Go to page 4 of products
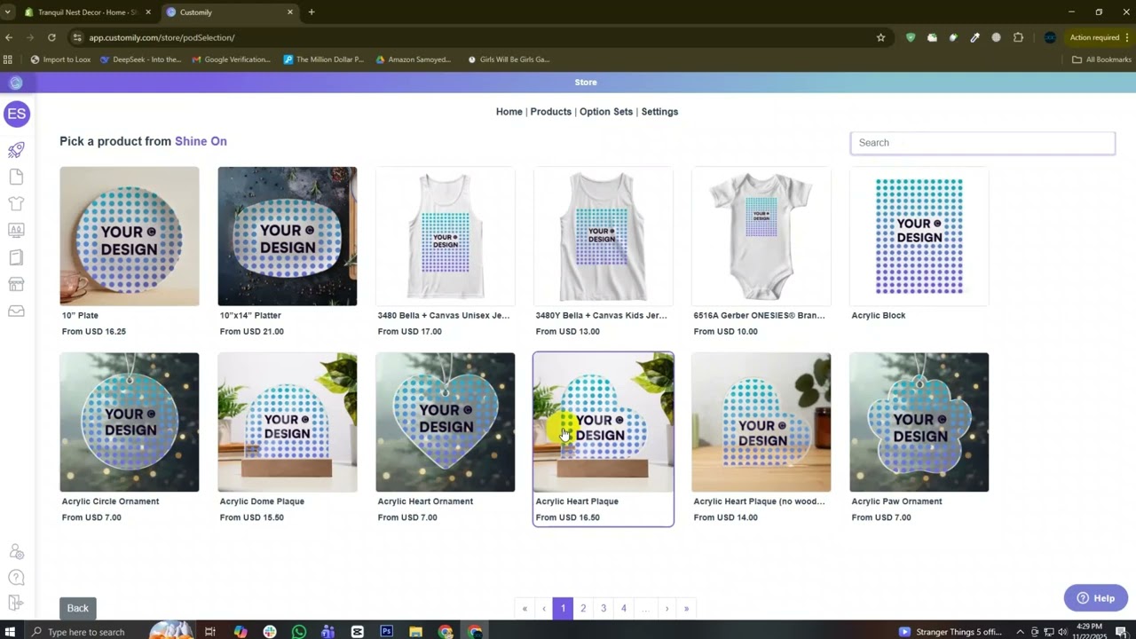1136x639 pixels. coord(624,608)
